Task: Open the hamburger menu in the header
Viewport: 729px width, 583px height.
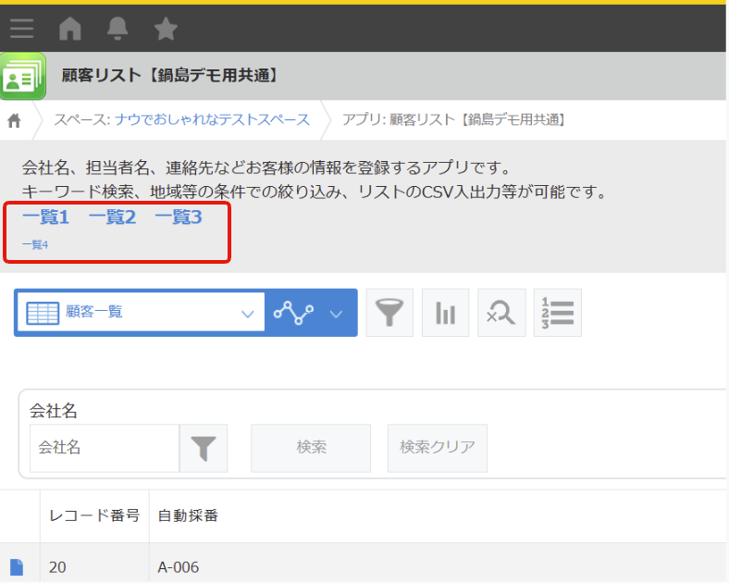Action: click(21, 30)
